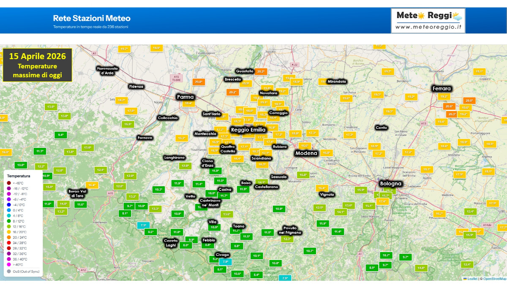The height and width of the screenshot is (285, 507).
Task: Select the 9.4° green station marker
Action: 61,135
